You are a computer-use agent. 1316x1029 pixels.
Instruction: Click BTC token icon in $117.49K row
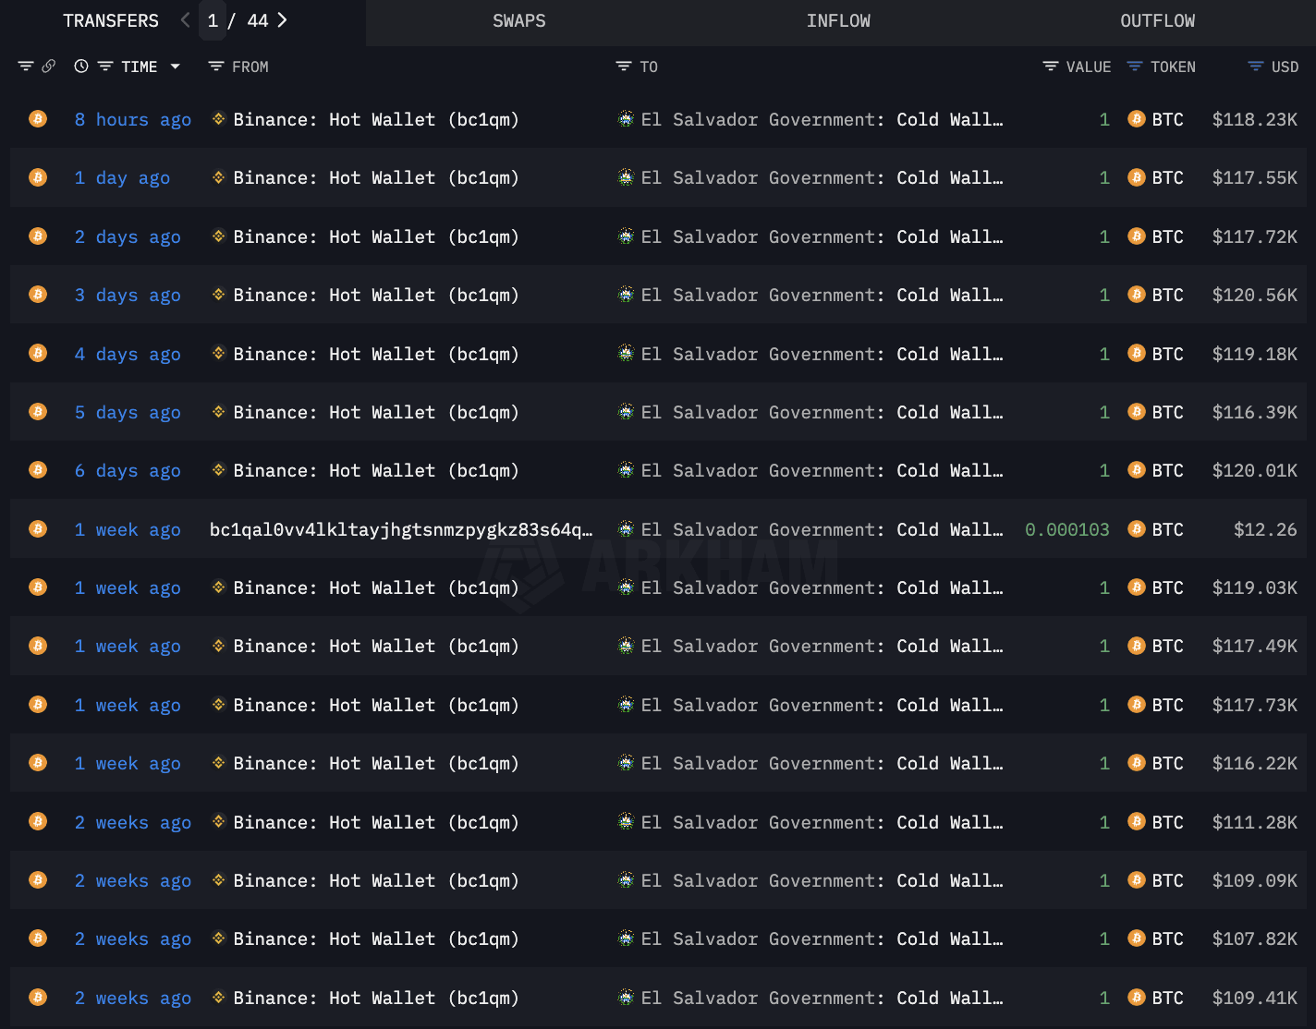click(1137, 646)
